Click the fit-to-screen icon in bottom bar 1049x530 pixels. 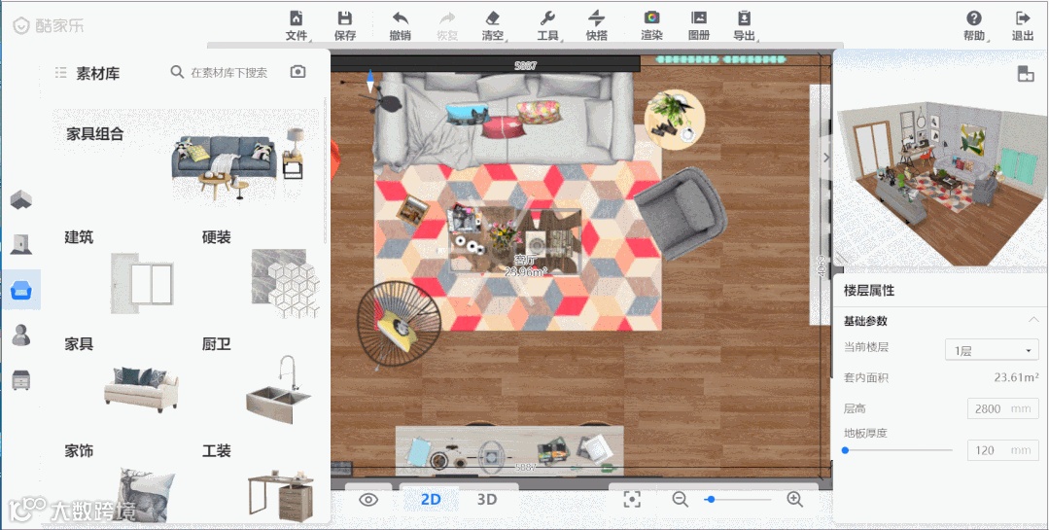click(632, 499)
